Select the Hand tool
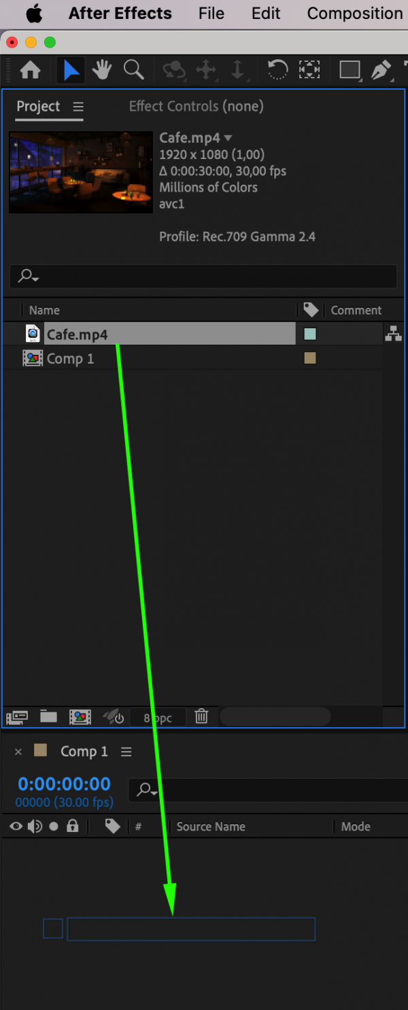This screenshot has height=1010, width=408. pos(102,70)
